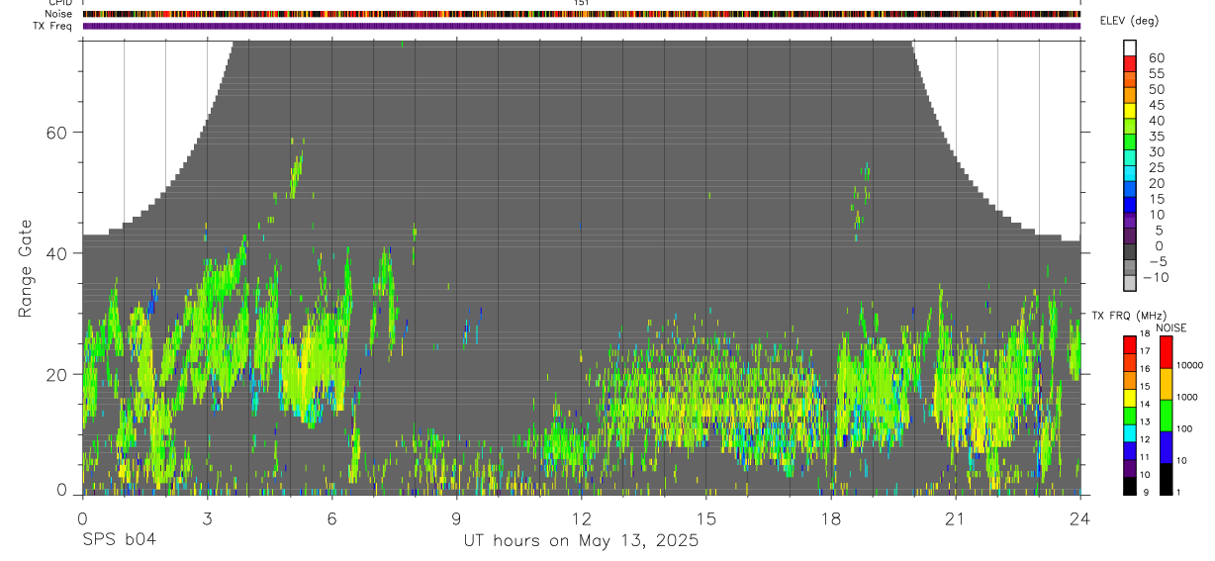Click the 60 label on ELEV scale
1215x561 pixels.
(x=1156, y=58)
